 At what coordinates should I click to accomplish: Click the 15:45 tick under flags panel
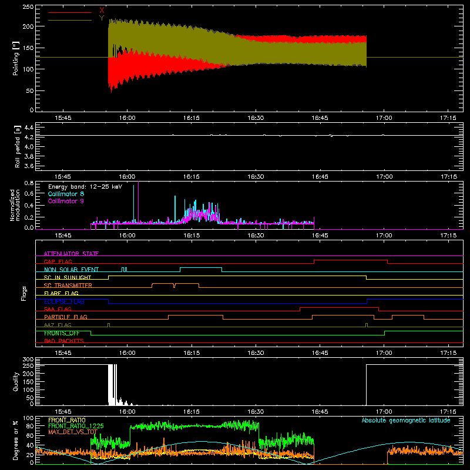[x=63, y=353]
